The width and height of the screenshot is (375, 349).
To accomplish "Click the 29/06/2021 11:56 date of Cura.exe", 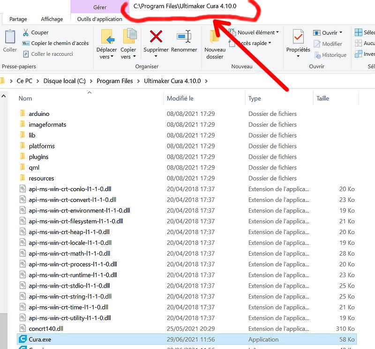I will [x=191, y=340].
